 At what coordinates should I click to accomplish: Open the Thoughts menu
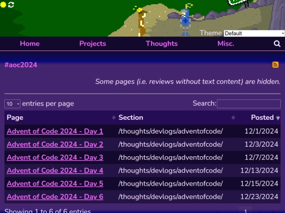coord(162,44)
